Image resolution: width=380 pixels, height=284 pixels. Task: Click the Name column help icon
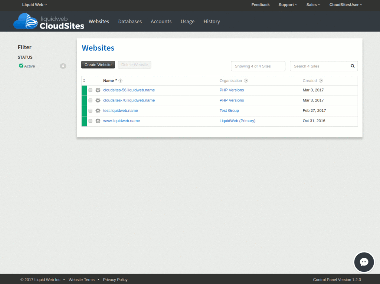click(x=121, y=81)
